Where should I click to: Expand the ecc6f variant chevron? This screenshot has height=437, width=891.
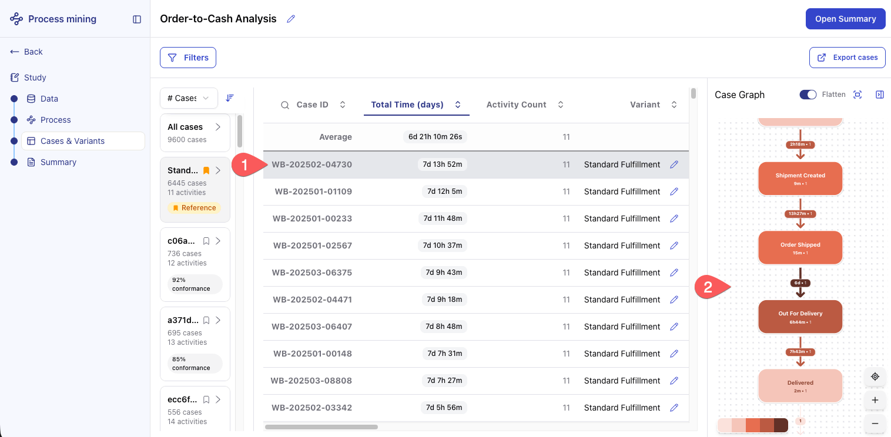218,399
